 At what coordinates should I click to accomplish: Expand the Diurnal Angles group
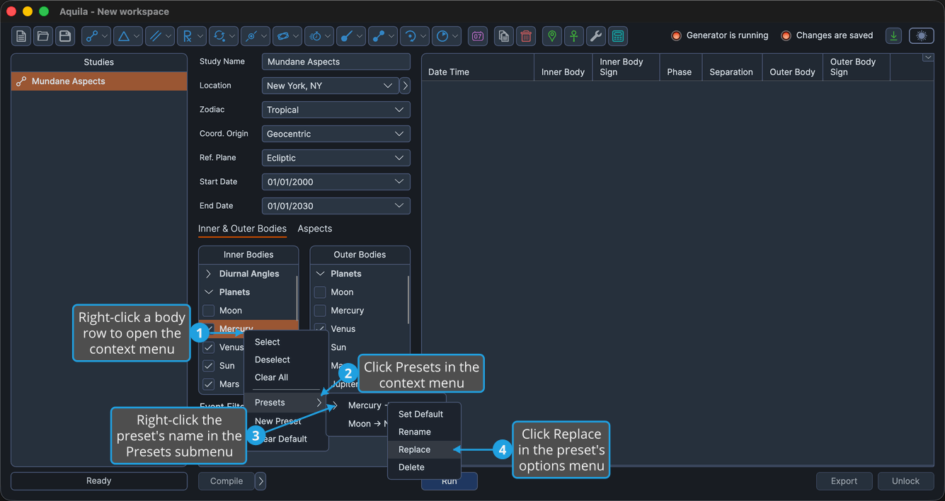coord(208,274)
